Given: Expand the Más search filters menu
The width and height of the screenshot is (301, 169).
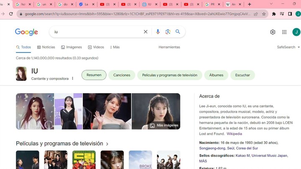Looking at the screenshot, I should coord(115,47).
